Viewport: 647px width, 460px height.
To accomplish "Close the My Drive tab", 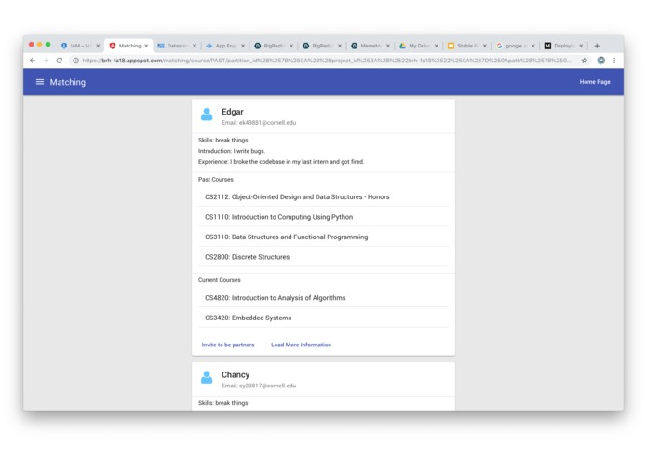I will pyautogui.click(x=437, y=46).
